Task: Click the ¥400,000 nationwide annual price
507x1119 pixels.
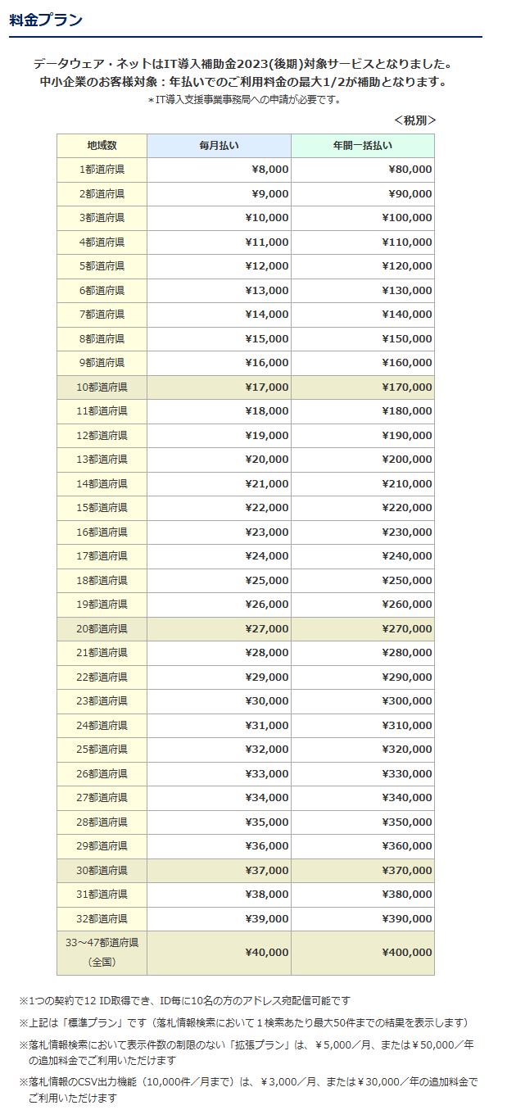Action: pyautogui.click(x=407, y=953)
